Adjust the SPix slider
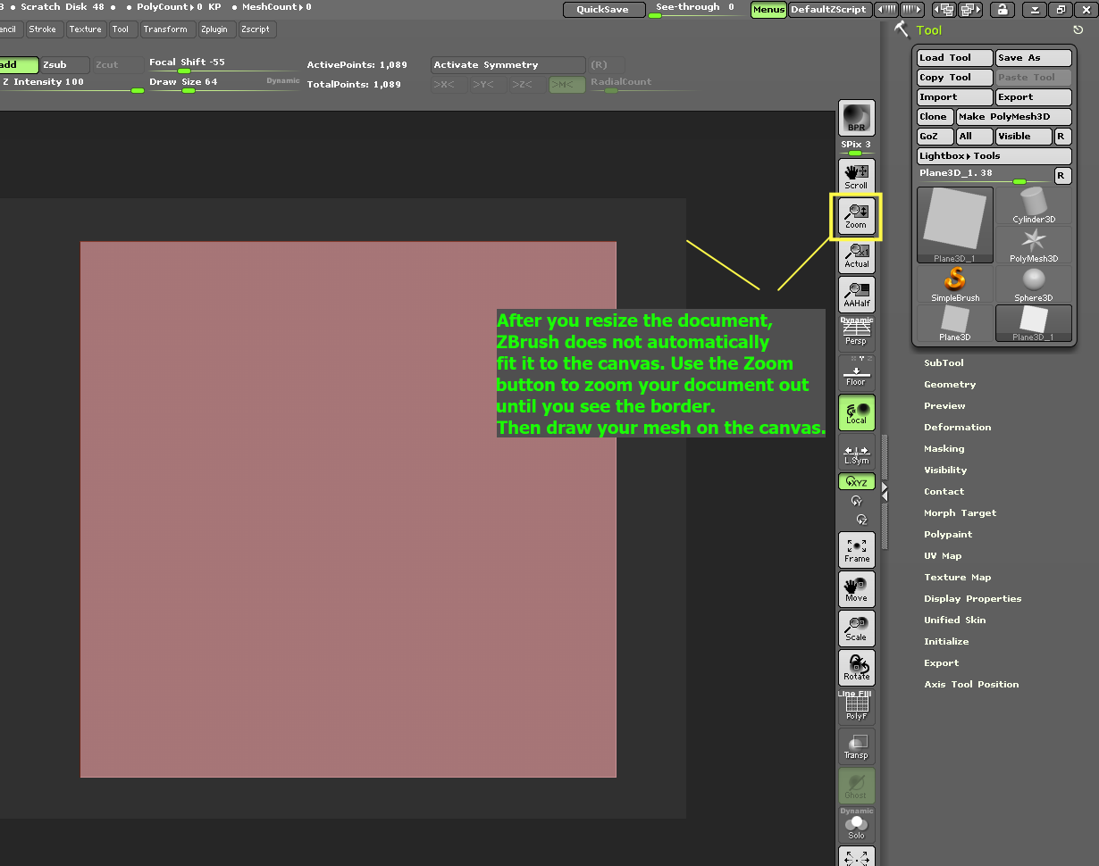This screenshot has height=866, width=1099. 857,147
